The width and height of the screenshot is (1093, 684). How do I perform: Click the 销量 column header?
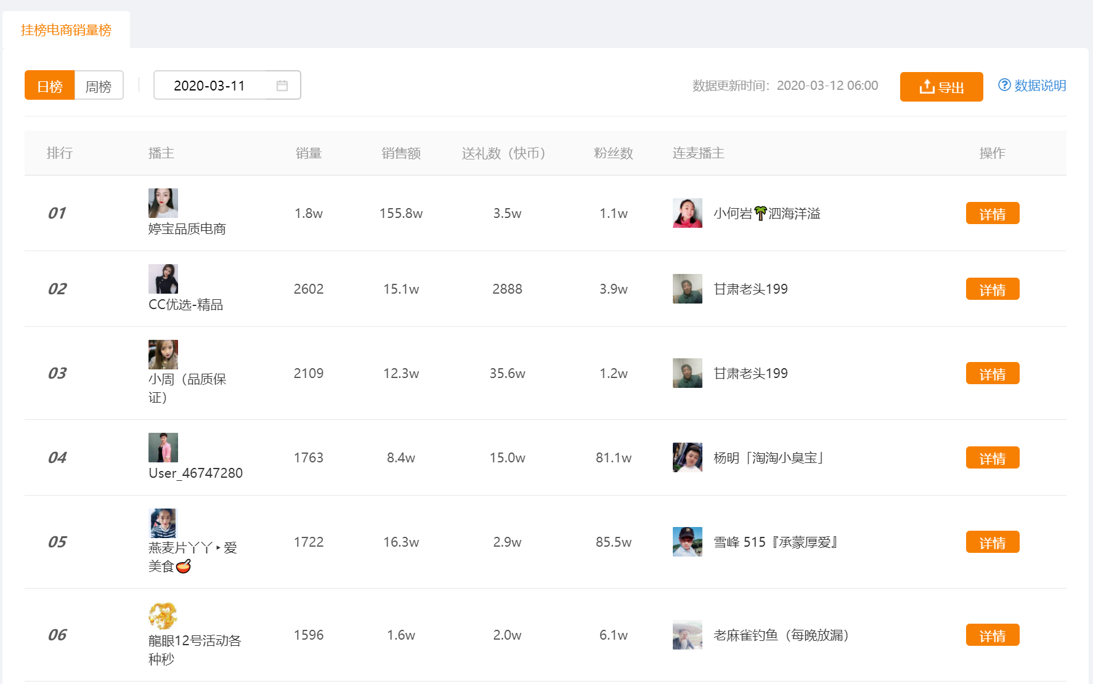[309, 153]
